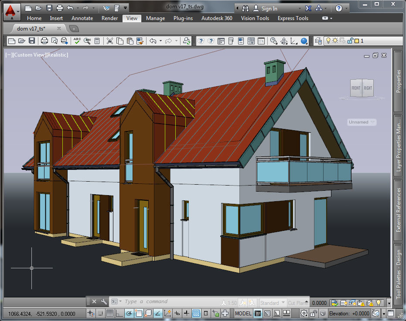Image resolution: width=406 pixels, height=321 pixels.
Task: Select the Cut icon in the toolbar
Action: pyautogui.click(x=109, y=41)
